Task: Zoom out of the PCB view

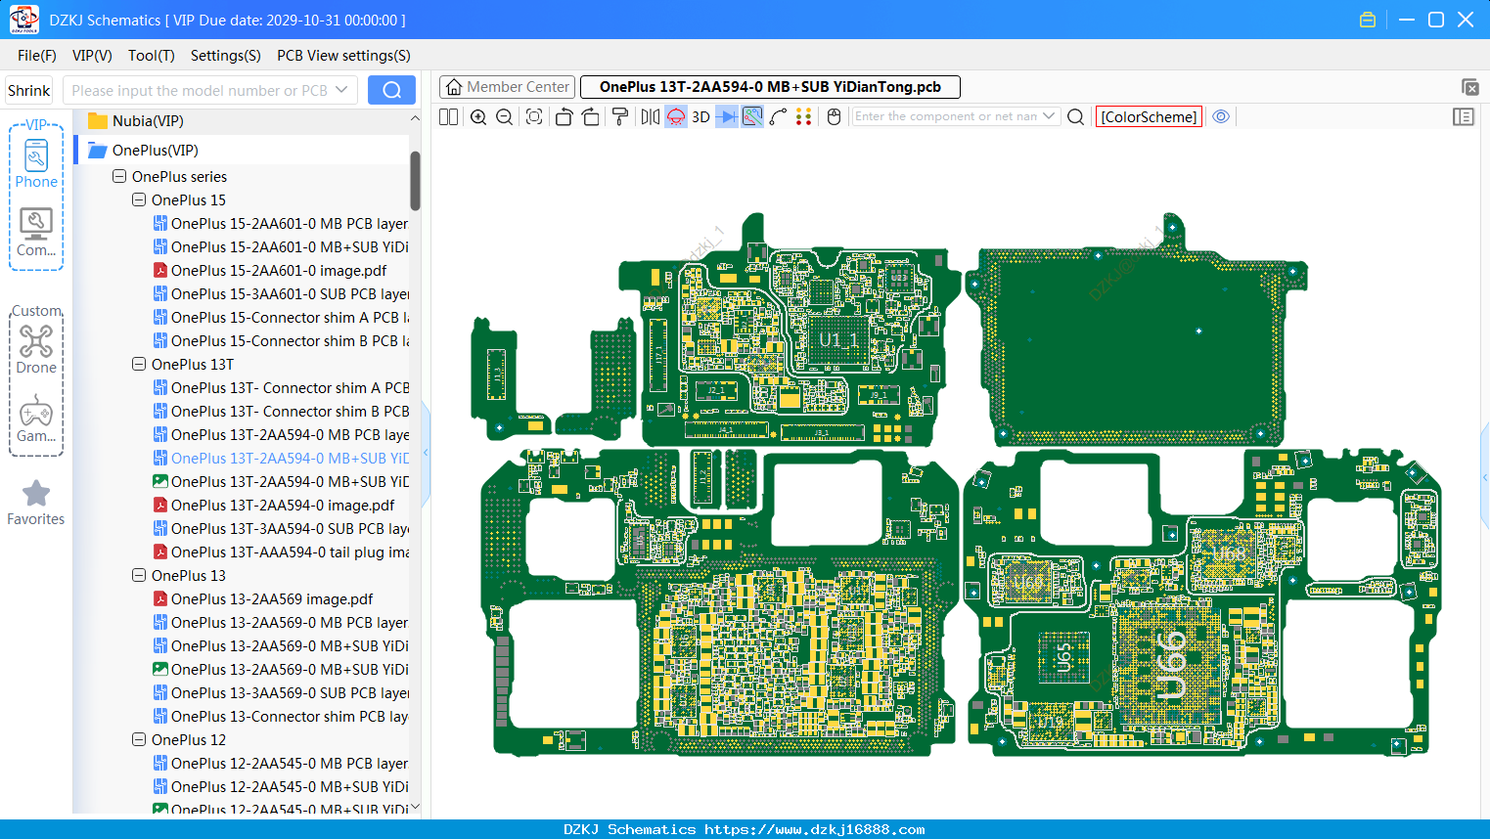Action: pos(505,116)
